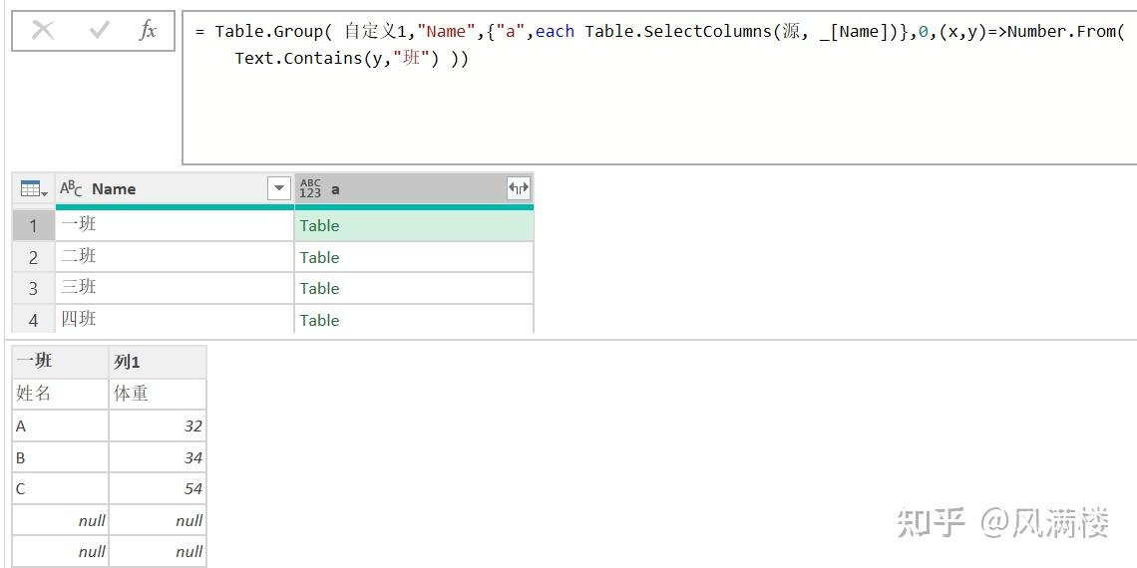Select row number 2 in the grid

[x=33, y=257]
